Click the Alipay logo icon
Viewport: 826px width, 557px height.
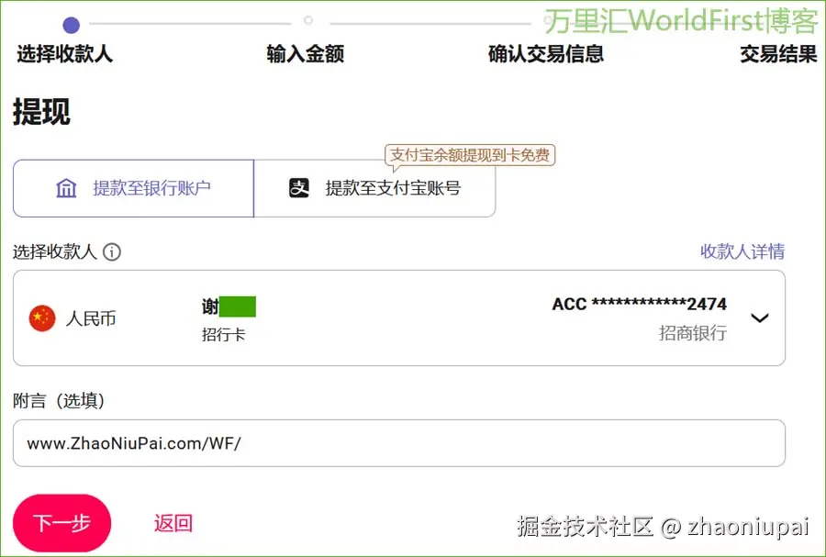coord(298,187)
